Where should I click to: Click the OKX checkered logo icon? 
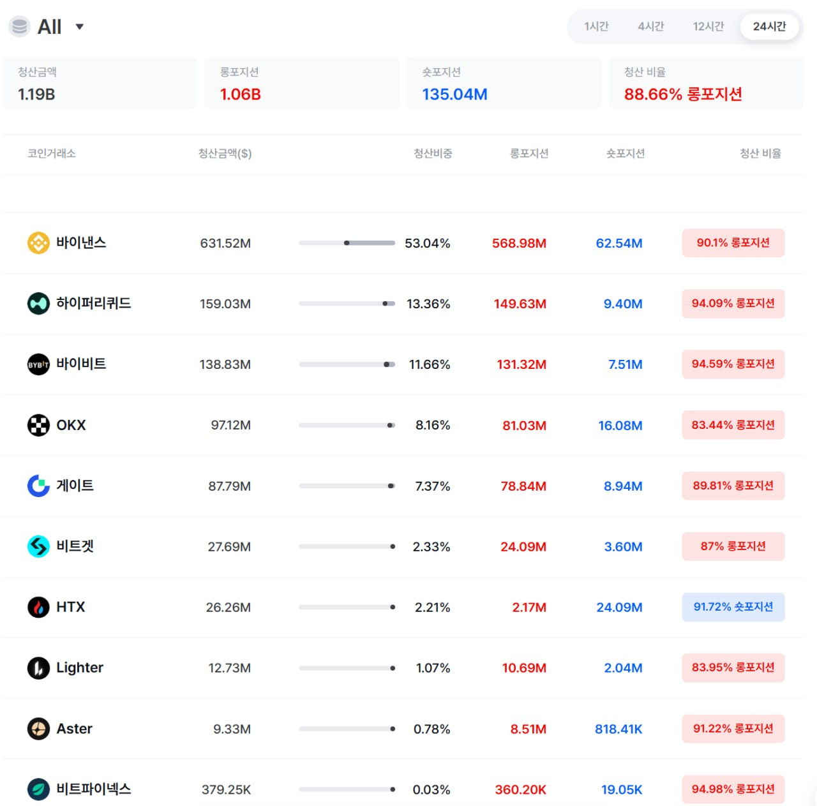38,425
